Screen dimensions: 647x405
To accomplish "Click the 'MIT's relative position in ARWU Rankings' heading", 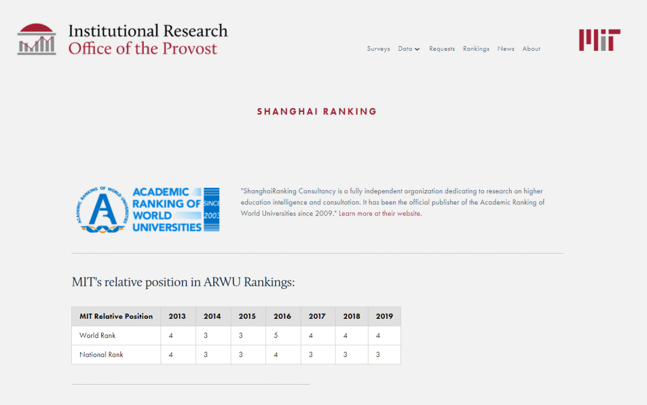I will point(183,282).
